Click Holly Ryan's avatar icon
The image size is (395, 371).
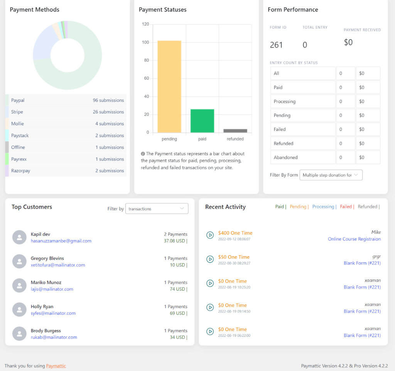pyautogui.click(x=19, y=310)
